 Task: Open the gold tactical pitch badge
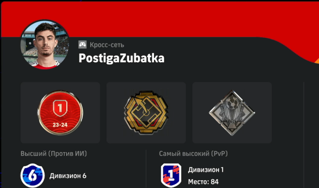click(x=146, y=112)
